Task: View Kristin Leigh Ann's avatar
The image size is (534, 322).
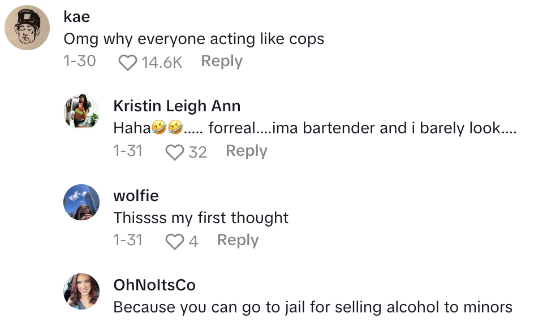Action: pyautogui.click(x=82, y=111)
